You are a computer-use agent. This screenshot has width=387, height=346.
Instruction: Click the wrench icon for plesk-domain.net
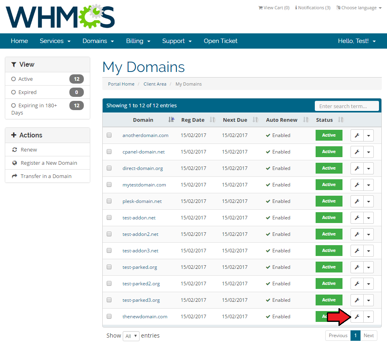(357, 201)
